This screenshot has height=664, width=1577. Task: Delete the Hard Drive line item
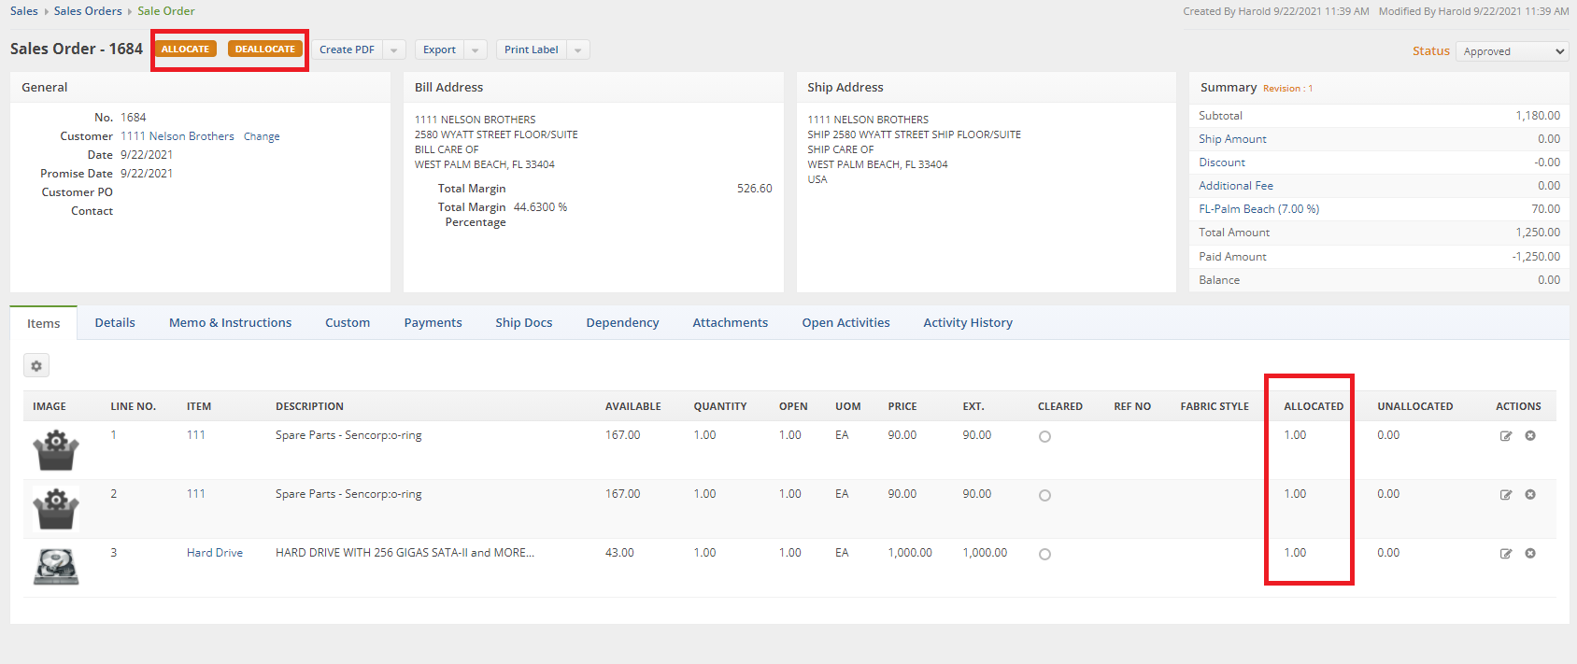tap(1530, 554)
